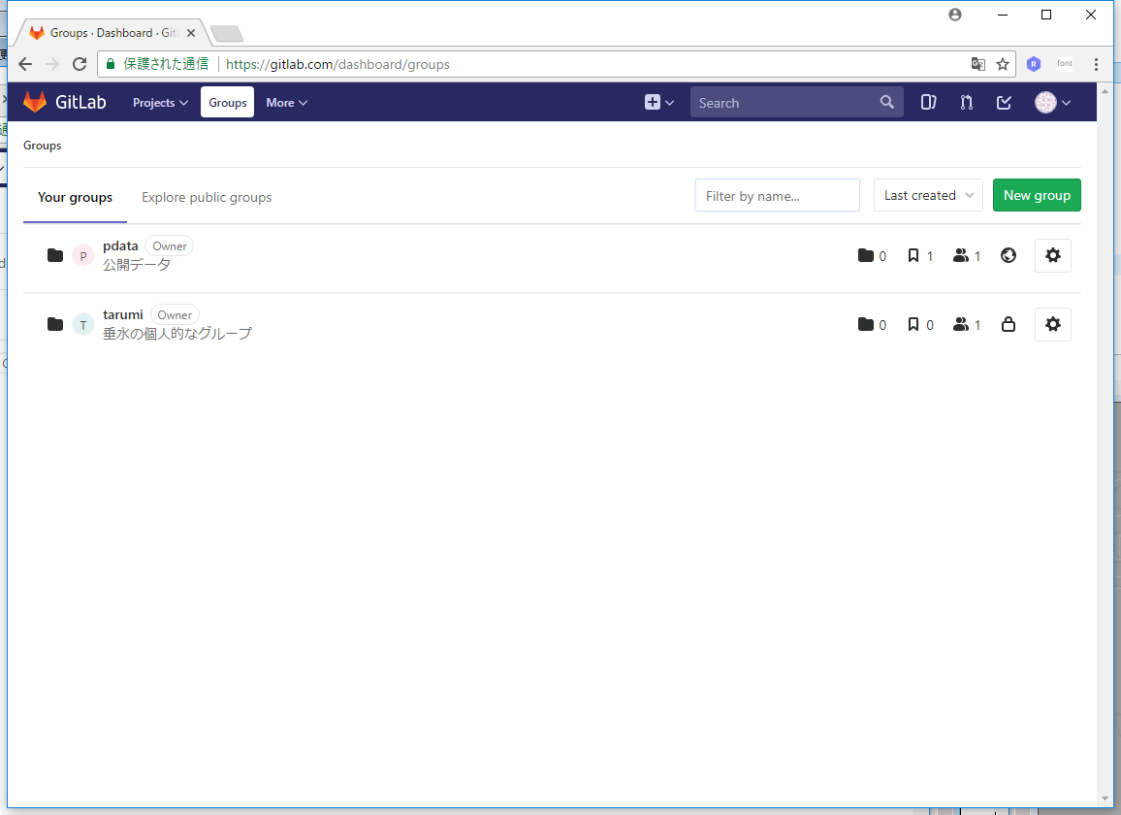The image size is (1121, 815).
Task: Open the pdata group link
Action: coord(120,245)
